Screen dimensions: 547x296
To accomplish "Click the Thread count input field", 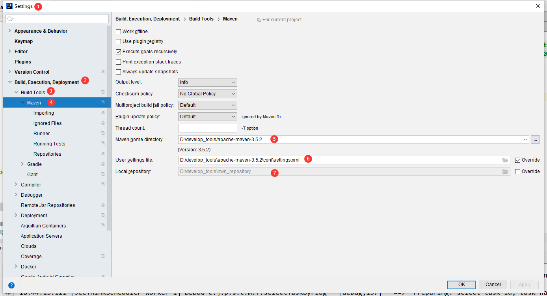I will [208, 128].
